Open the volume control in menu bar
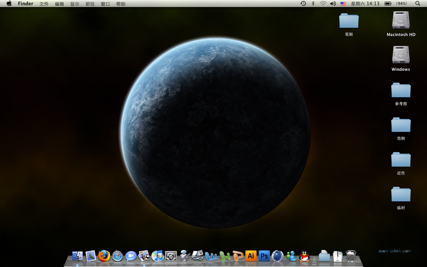The width and height of the screenshot is (427, 267). tap(333, 4)
